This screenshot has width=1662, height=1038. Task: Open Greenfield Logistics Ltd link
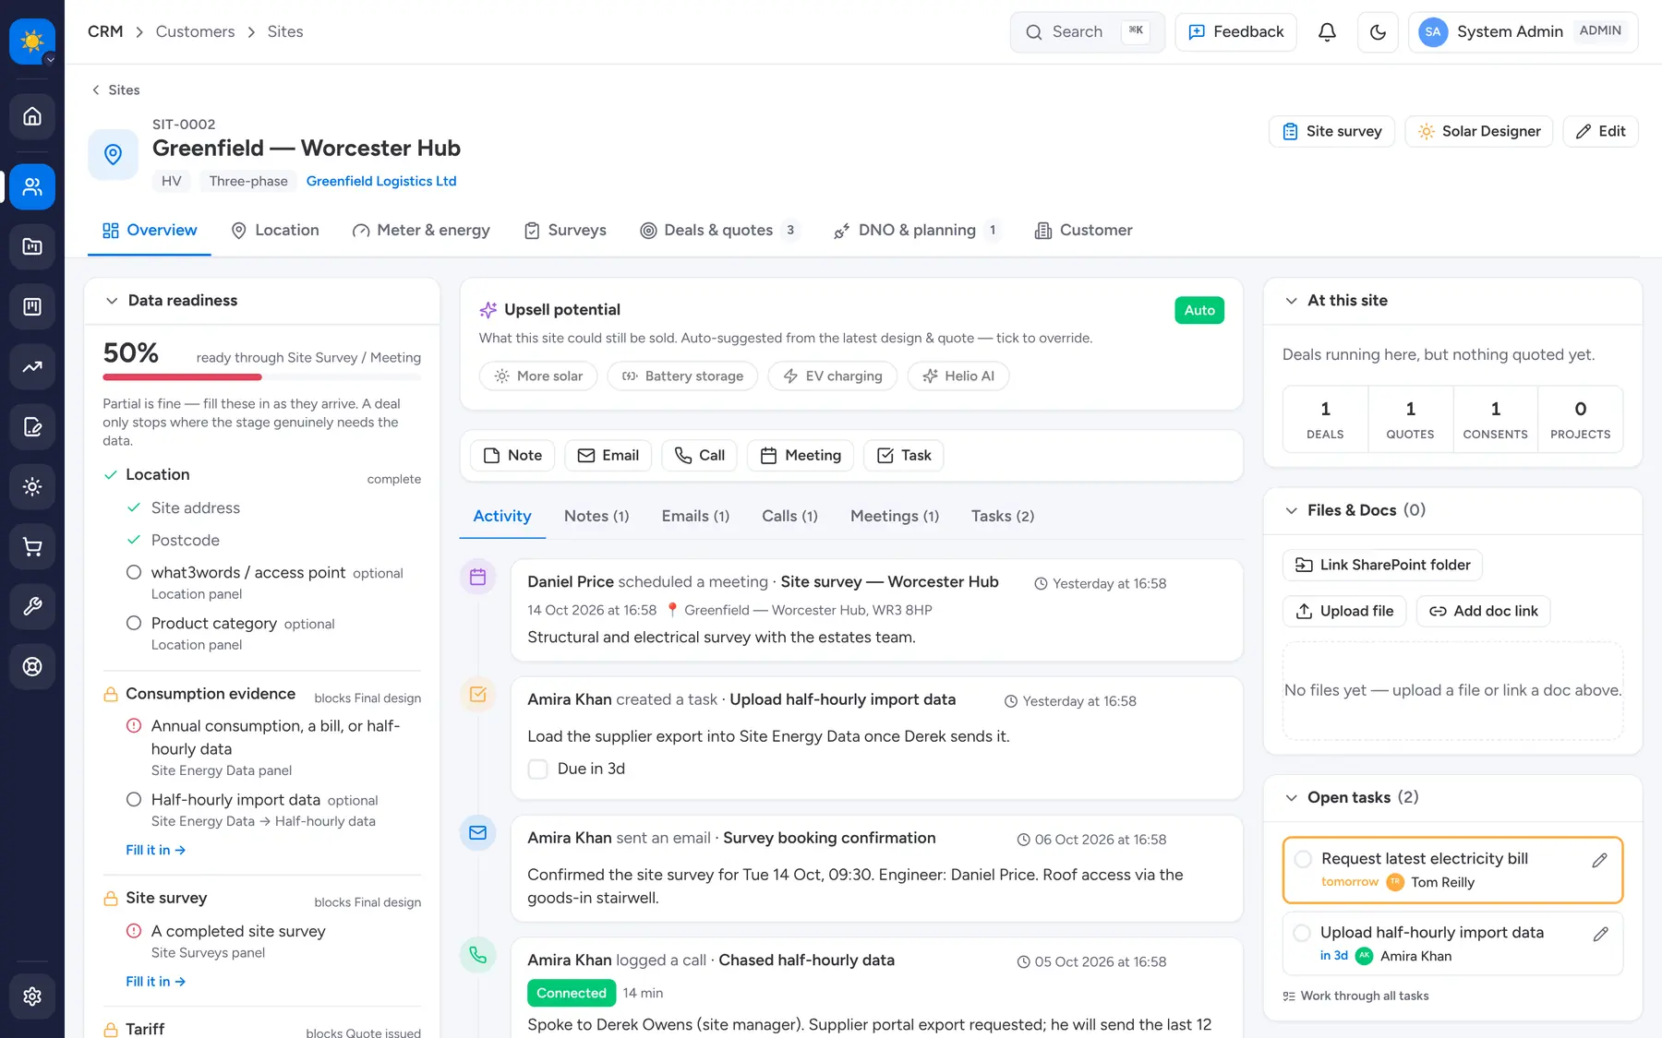point(381,181)
